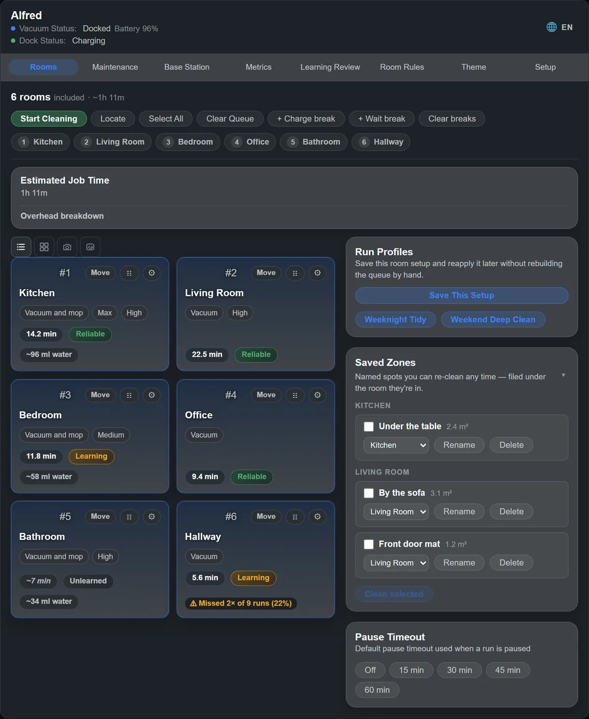
Task: Collapse the Saved Zones panel arrow
Action: pyautogui.click(x=563, y=375)
